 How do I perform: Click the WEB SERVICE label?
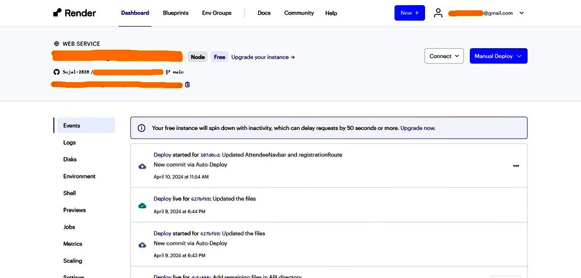tap(81, 44)
